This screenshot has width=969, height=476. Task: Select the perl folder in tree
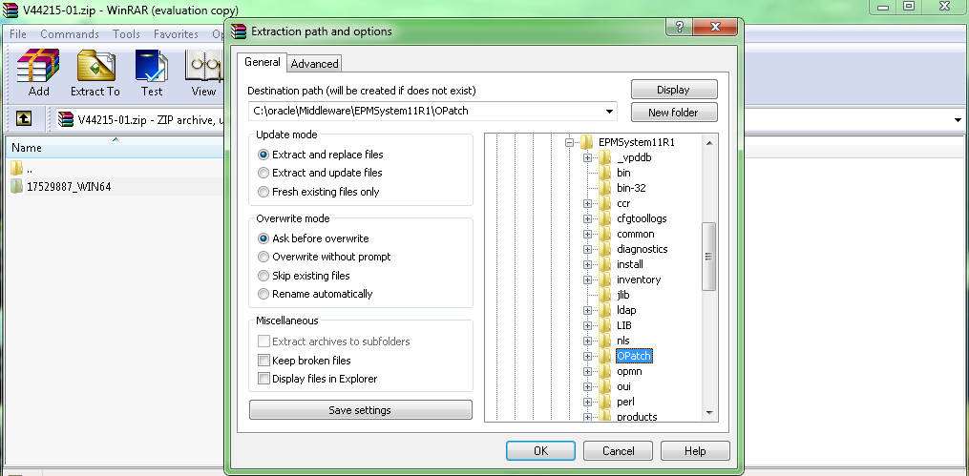(625, 402)
